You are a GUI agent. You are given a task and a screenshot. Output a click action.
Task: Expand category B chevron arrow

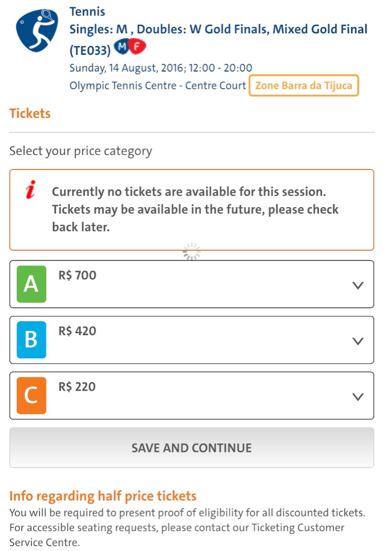(358, 341)
